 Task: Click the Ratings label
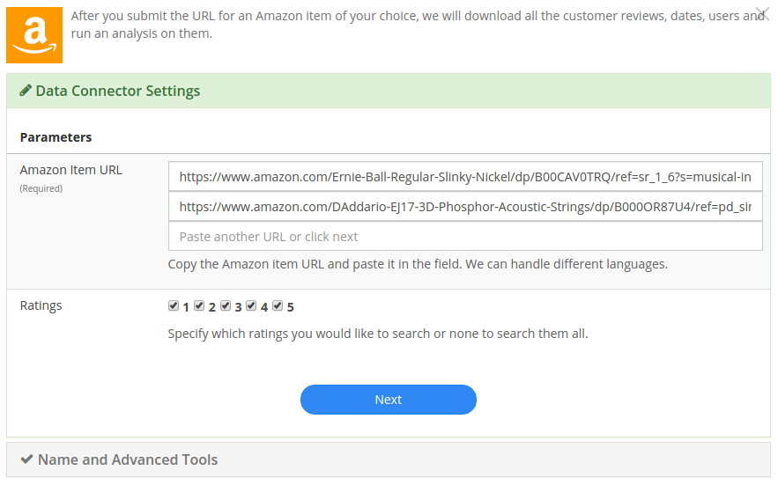tap(41, 305)
